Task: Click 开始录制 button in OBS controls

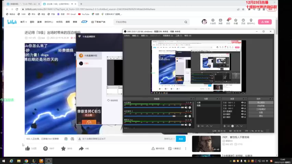Action: [261, 106]
